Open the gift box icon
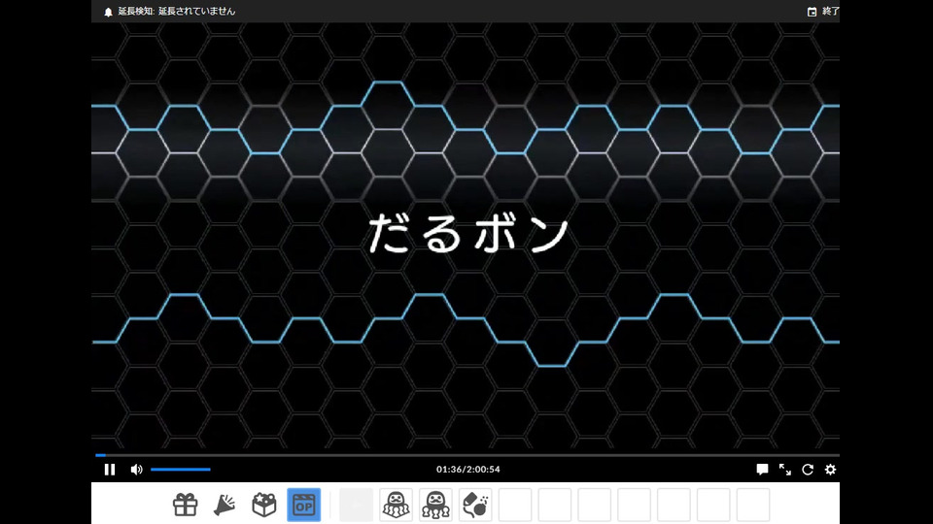The height and width of the screenshot is (524, 933). tap(185, 505)
